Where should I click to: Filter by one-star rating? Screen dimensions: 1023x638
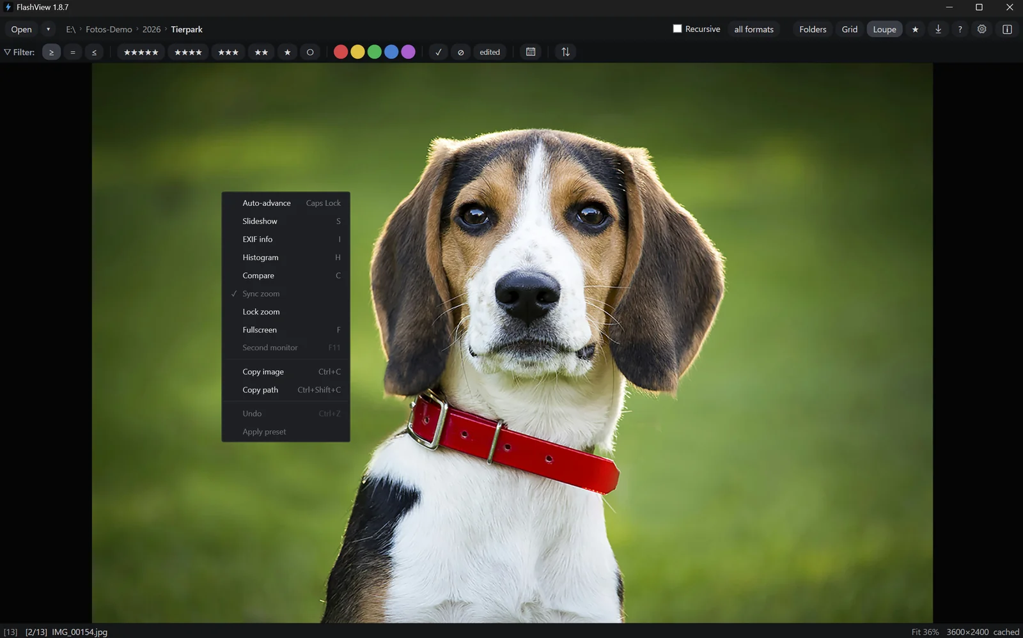(288, 52)
